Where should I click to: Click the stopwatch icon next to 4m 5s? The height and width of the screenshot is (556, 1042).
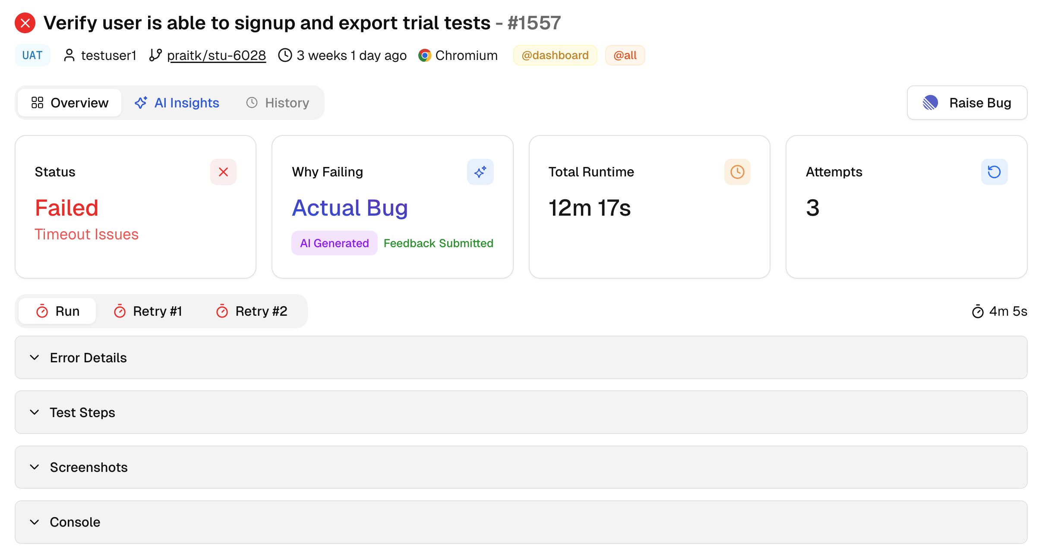978,311
